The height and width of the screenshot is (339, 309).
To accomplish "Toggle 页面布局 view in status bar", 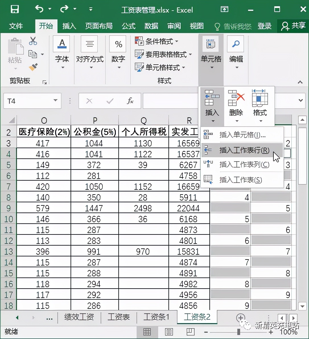I will click(169, 332).
